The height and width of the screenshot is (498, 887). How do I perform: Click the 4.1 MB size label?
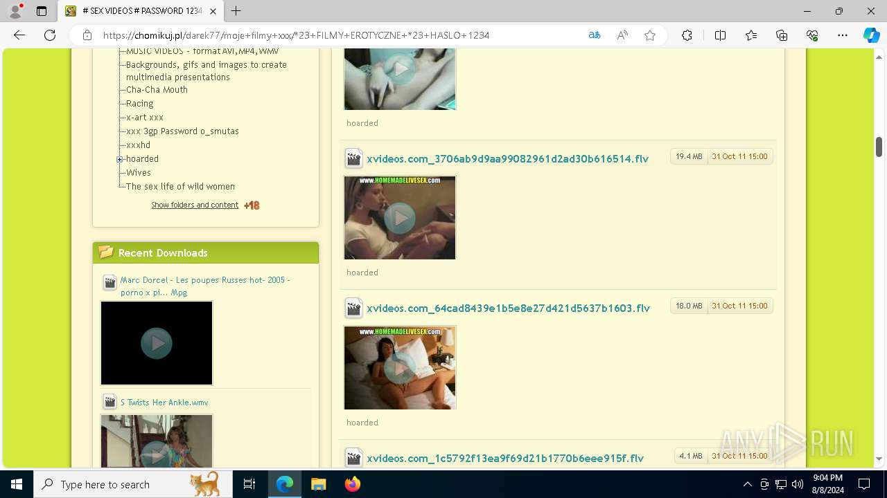tap(691, 456)
